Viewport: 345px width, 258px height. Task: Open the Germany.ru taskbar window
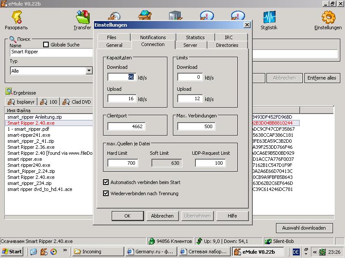[x=152, y=252]
